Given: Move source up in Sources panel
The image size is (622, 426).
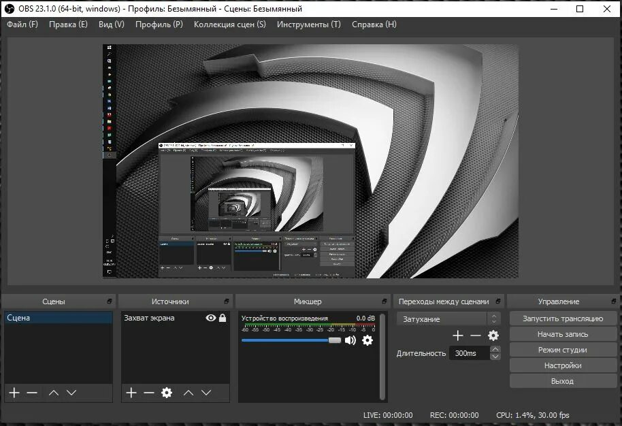Looking at the screenshot, I should [x=189, y=393].
